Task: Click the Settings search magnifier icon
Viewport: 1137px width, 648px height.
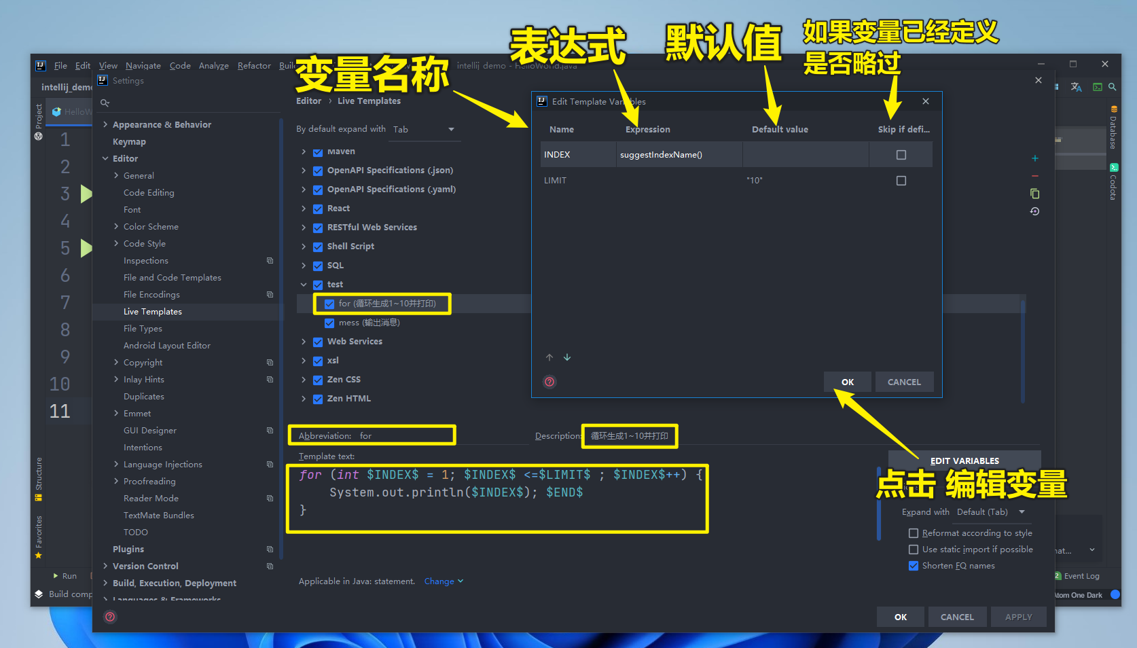Action: click(x=105, y=103)
